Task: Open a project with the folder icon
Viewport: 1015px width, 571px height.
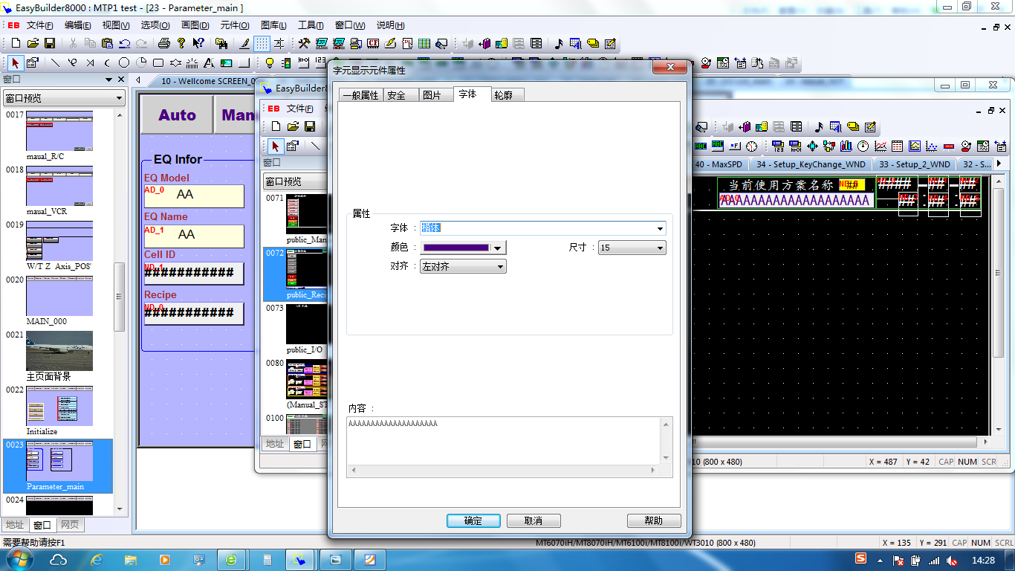Action: (x=33, y=43)
